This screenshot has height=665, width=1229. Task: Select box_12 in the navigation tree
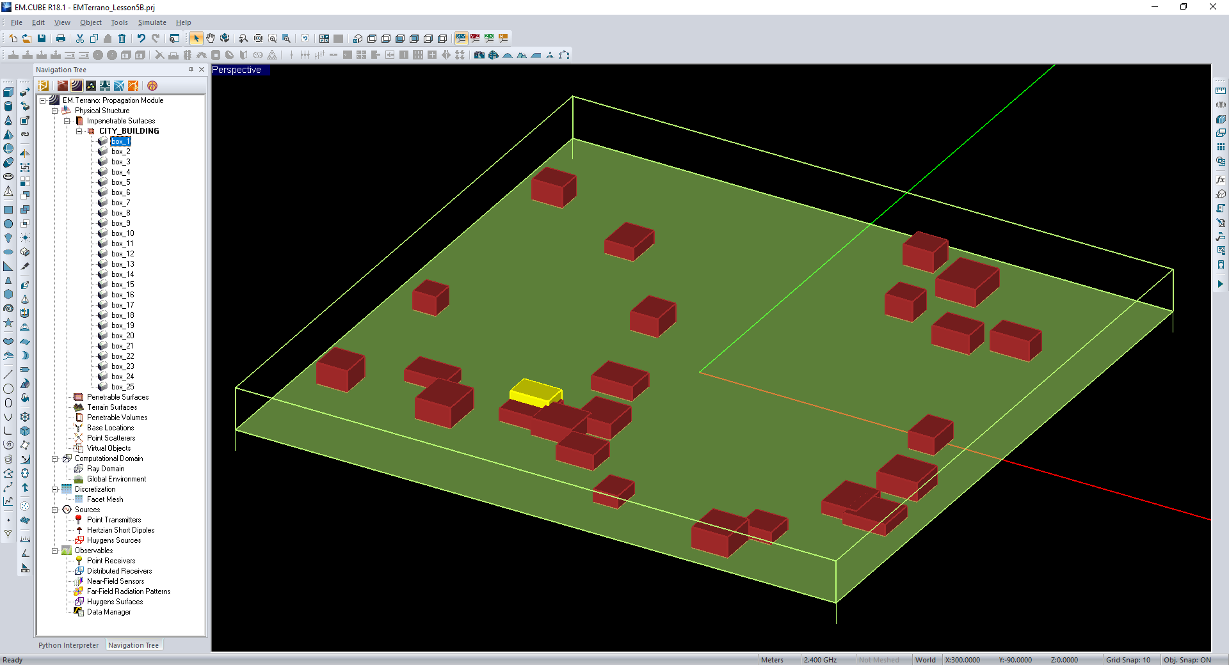coord(122,254)
